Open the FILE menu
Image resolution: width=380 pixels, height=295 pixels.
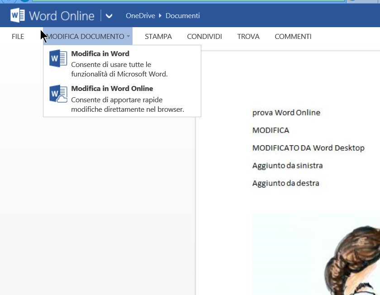click(18, 37)
